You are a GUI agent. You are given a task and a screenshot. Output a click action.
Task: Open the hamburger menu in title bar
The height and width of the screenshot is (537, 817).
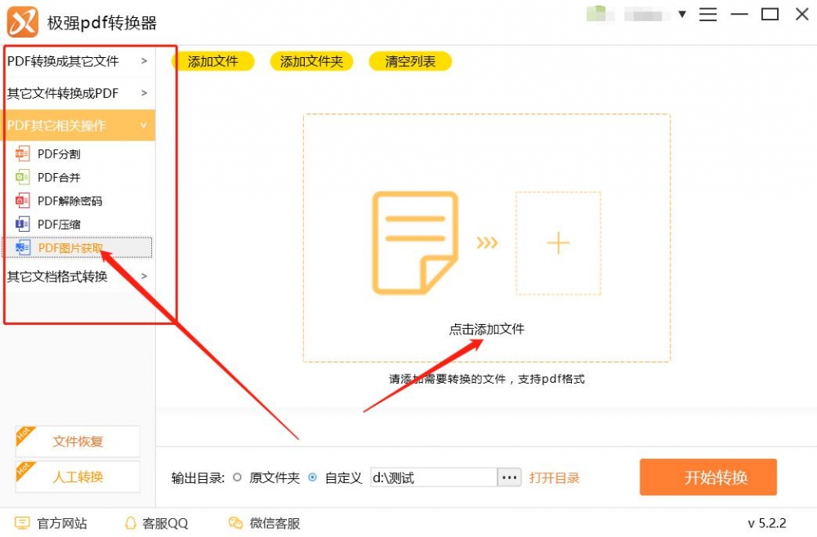(708, 14)
